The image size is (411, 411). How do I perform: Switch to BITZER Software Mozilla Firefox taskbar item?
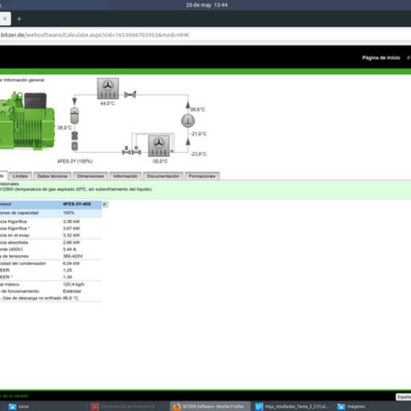(209, 407)
